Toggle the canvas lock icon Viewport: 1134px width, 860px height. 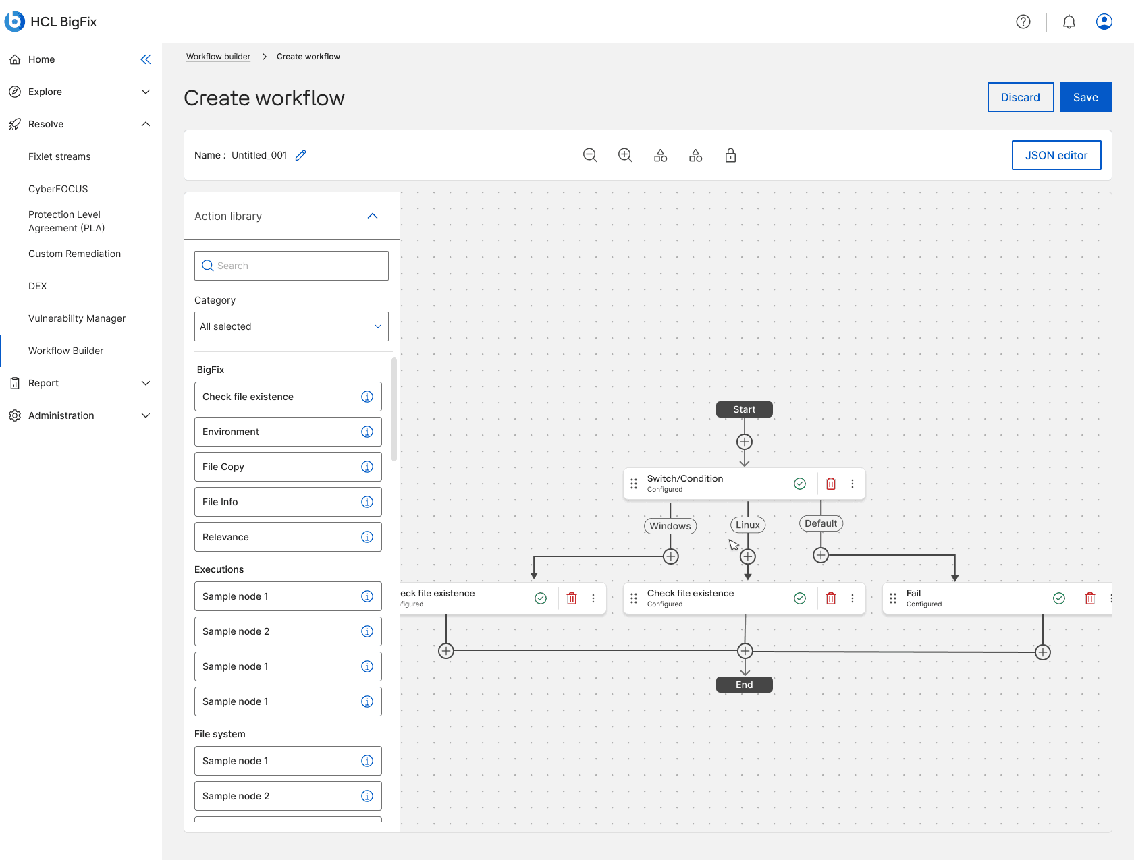click(x=730, y=155)
